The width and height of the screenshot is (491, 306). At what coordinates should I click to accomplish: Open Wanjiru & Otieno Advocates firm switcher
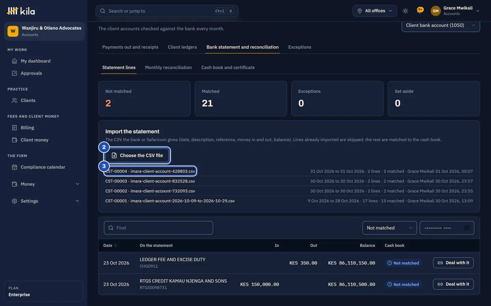tap(44, 31)
